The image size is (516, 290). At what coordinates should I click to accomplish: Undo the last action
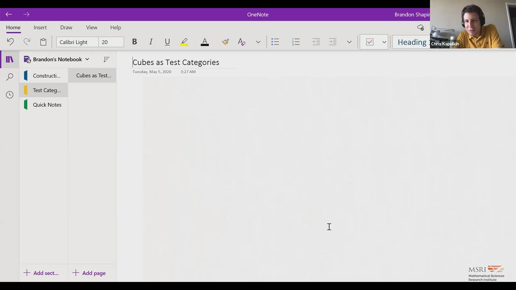click(10, 42)
